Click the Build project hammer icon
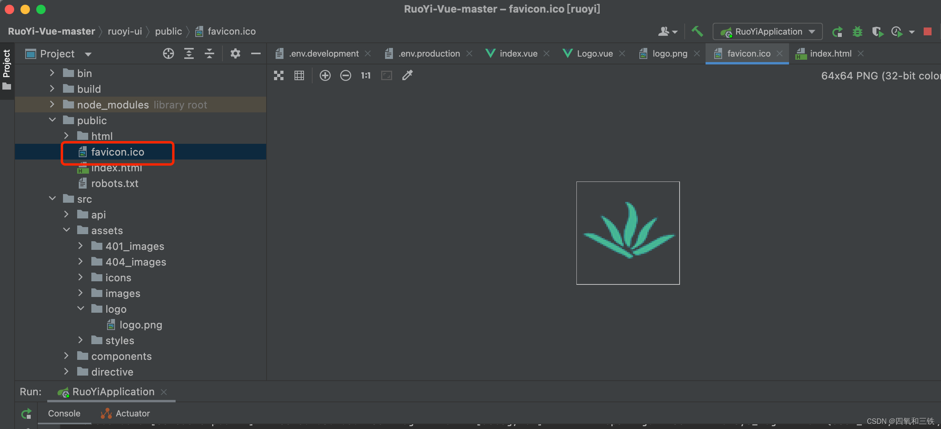941x429 pixels. click(697, 31)
